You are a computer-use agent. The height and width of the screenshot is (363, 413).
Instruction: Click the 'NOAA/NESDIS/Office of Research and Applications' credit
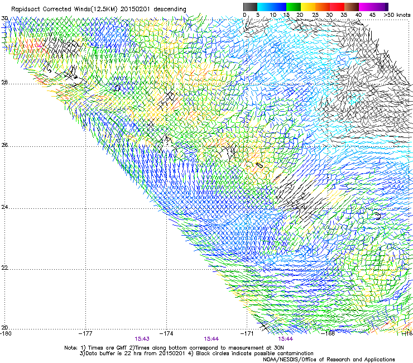pos(329,360)
